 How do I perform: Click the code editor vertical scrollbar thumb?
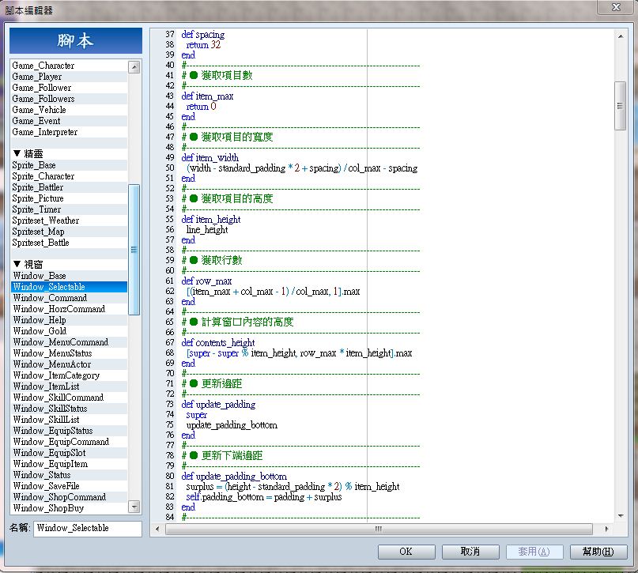[621, 106]
